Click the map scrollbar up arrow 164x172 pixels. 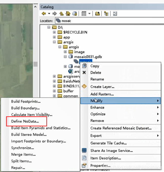(35, 7)
